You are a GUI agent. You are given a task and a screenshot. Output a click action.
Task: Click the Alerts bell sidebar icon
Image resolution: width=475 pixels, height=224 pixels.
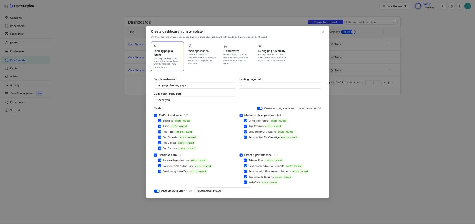click(6, 76)
